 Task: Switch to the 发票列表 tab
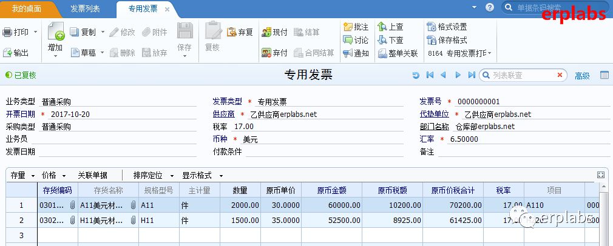(x=85, y=8)
